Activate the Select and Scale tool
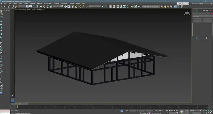Viewport: 213px width, 114px height. (48, 6)
